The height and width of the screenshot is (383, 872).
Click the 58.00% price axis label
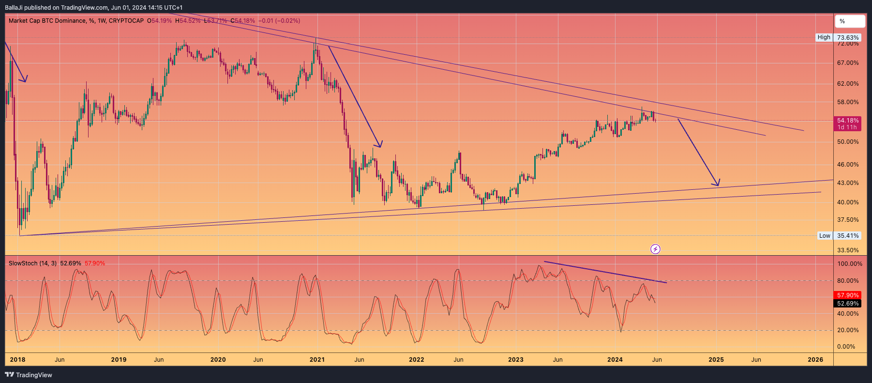(x=848, y=102)
